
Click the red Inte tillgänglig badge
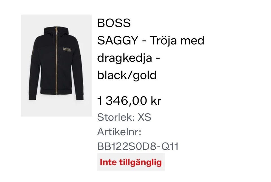click(x=131, y=162)
